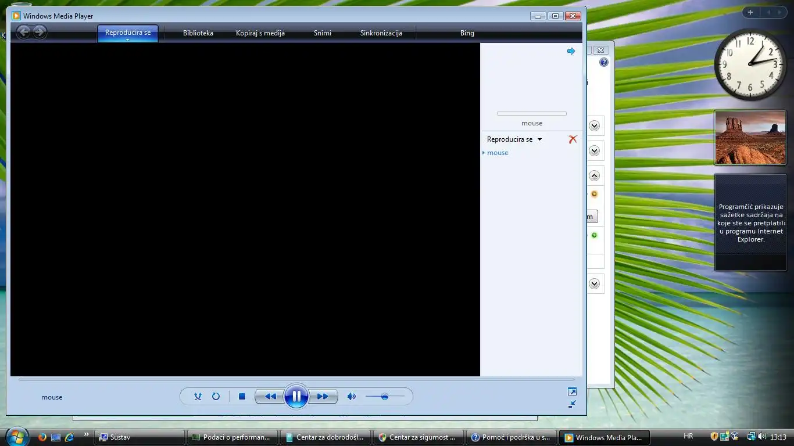Switch to Centar za dobrodošlicu taskbar window
Screen dimensions: 794x446
[325, 437]
